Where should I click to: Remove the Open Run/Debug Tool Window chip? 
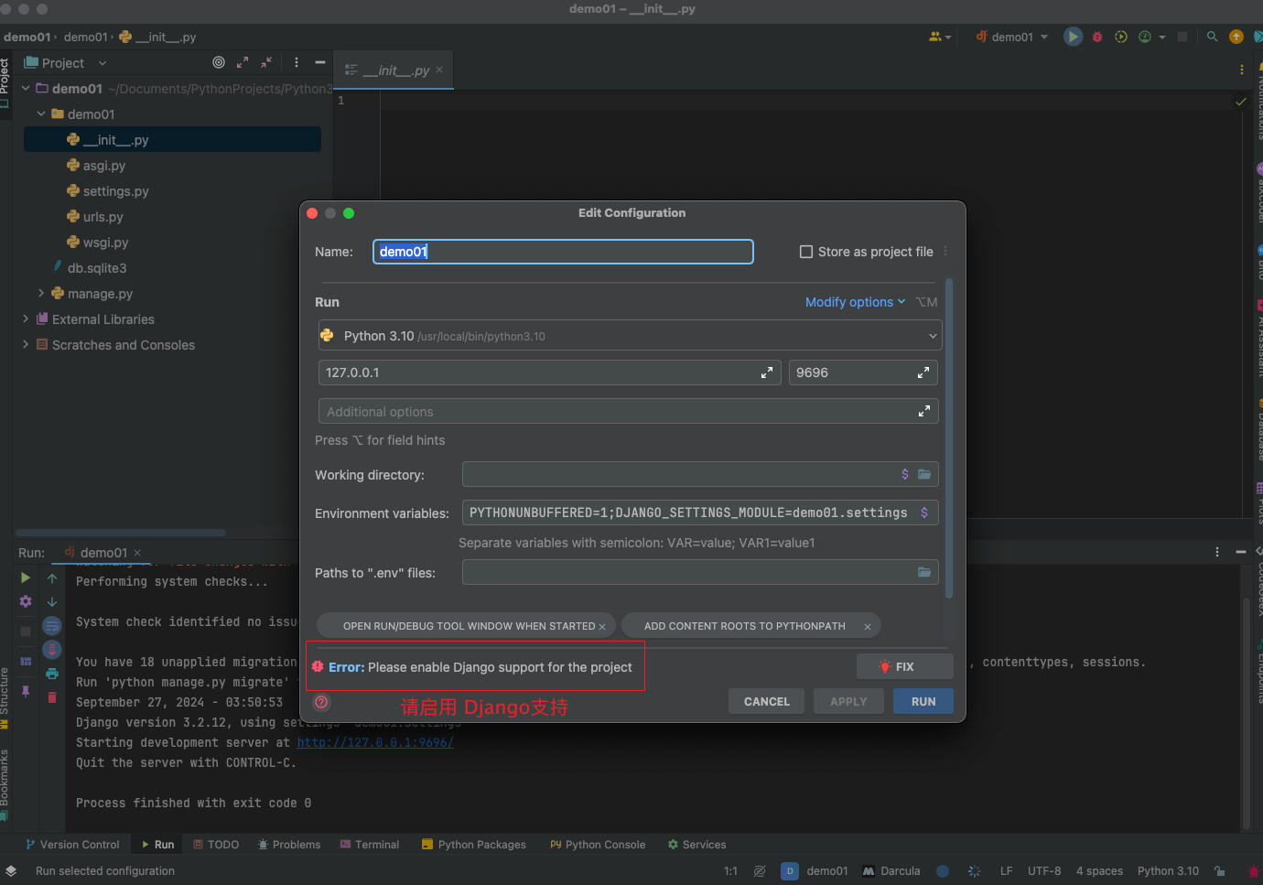click(602, 627)
